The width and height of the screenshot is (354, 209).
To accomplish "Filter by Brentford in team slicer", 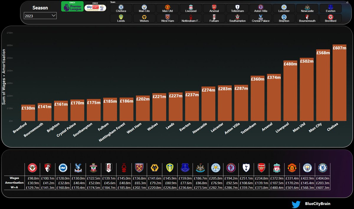I will pos(331,18).
